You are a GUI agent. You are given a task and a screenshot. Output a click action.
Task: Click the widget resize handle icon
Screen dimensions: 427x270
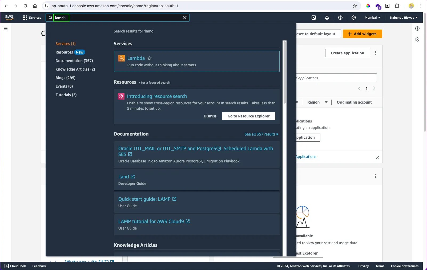(x=378, y=158)
